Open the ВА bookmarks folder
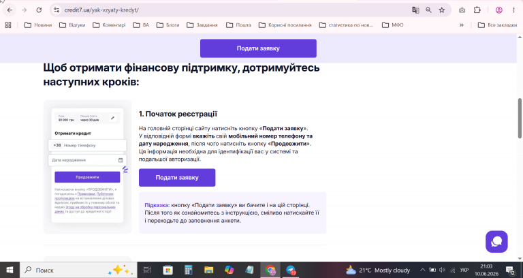Viewport: 523px width, 278px height. 141,25
